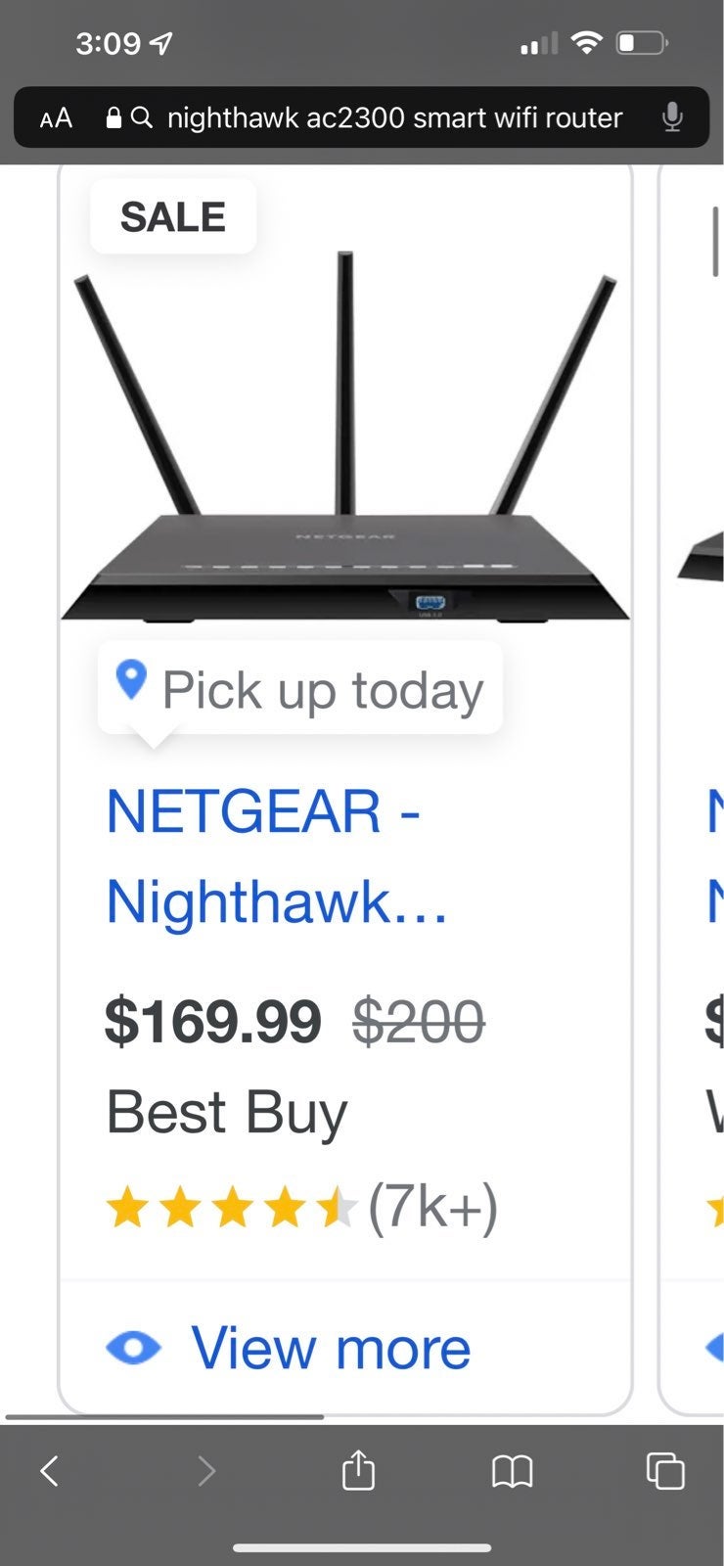Show all open tabs icon

click(x=665, y=1470)
